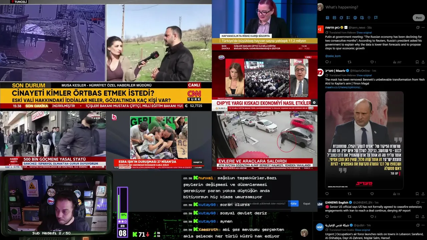Open the kann_news profile avatar
This screenshot has width=427, height=240.
coord(320,29)
